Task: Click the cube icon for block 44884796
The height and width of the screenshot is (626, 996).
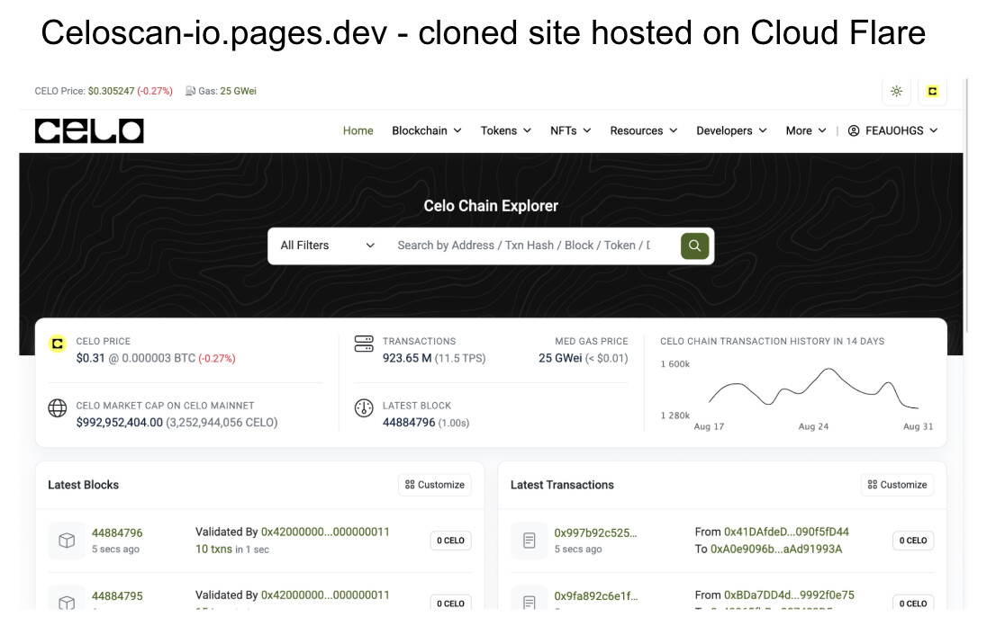Action: [x=67, y=541]
